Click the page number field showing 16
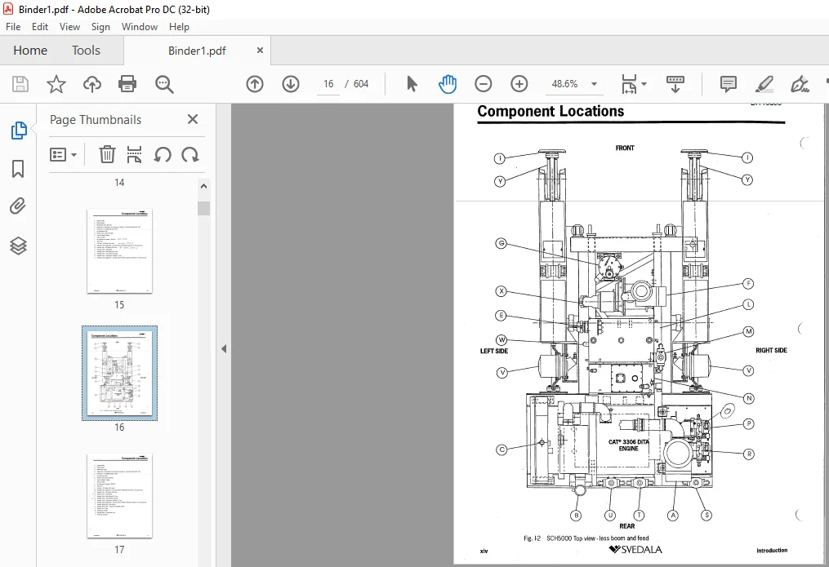This screenshot has width=829, height=567. coord(328,84)
